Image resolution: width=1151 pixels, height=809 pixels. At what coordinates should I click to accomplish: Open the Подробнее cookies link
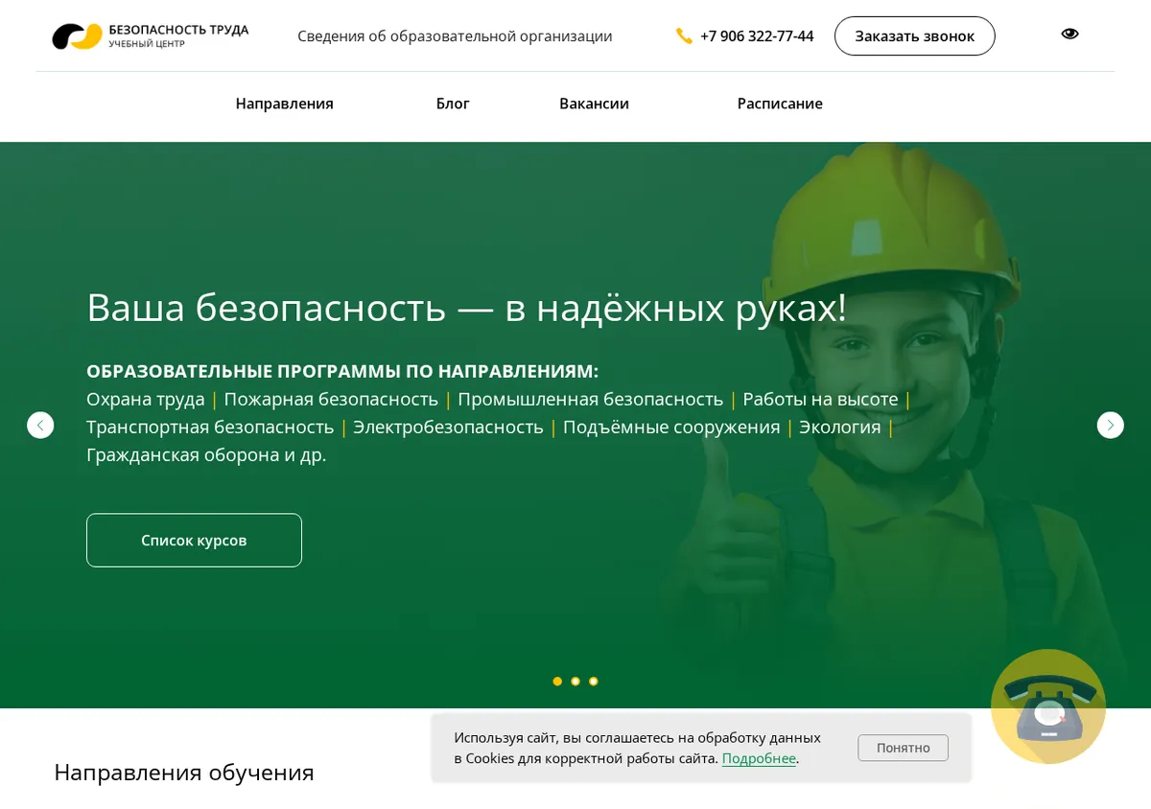(x=759, y=758)
